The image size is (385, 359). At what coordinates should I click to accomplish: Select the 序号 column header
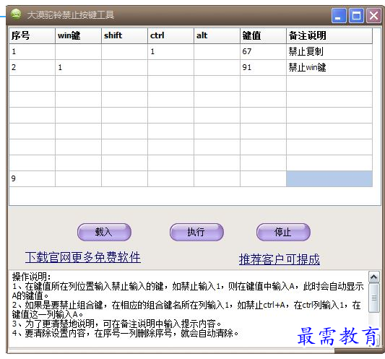(33, 35)
